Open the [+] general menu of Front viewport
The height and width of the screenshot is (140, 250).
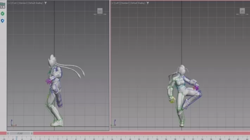[9, 3]
